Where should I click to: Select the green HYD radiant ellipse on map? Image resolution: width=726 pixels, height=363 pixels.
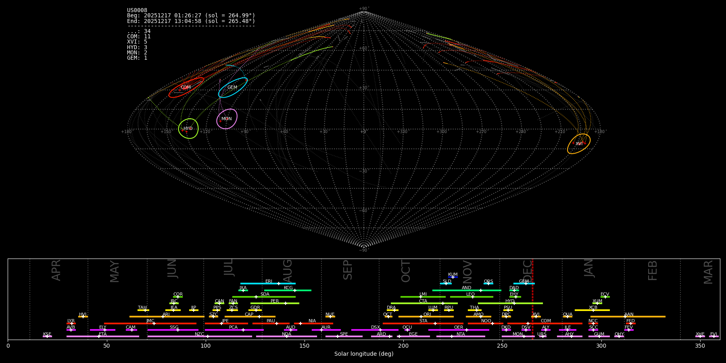[x=188, y=129]
